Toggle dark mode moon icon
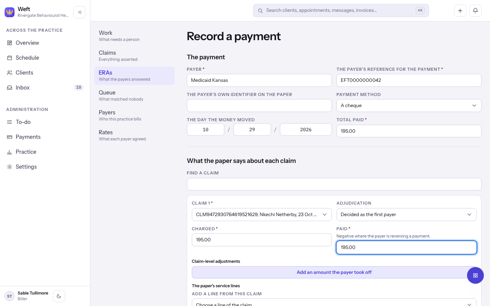Viewport: 490px width, 306px height. click(59, 296)
